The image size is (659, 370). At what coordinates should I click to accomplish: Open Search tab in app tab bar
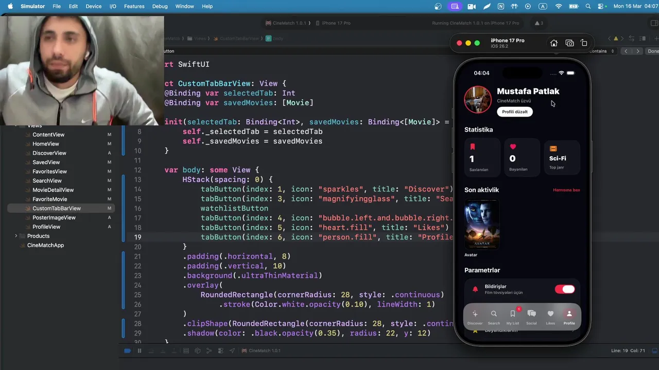point(494,317)
